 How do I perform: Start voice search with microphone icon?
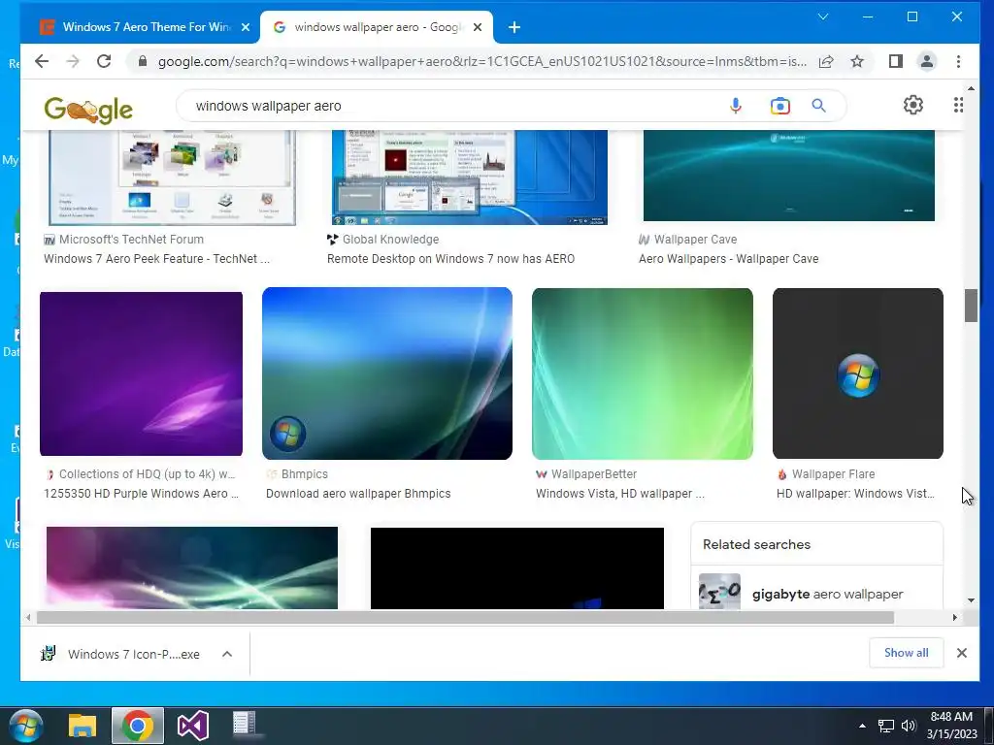(736, 106)
